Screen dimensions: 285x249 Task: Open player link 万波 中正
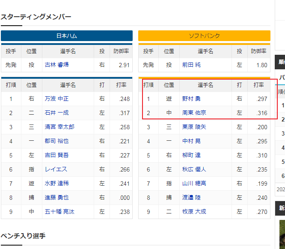point(57,99)
